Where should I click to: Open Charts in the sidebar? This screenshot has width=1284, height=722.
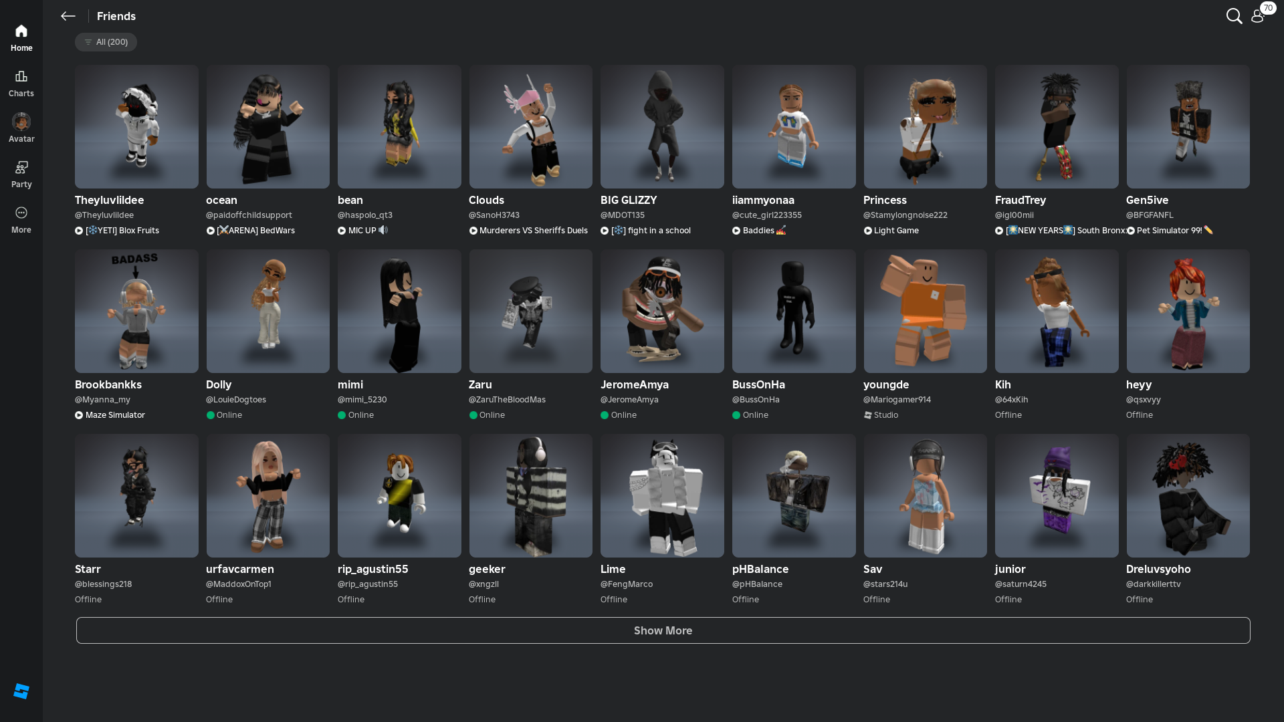(21, 83)
